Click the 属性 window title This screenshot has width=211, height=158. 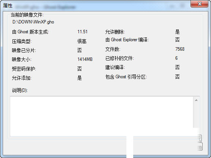point(8,6)
